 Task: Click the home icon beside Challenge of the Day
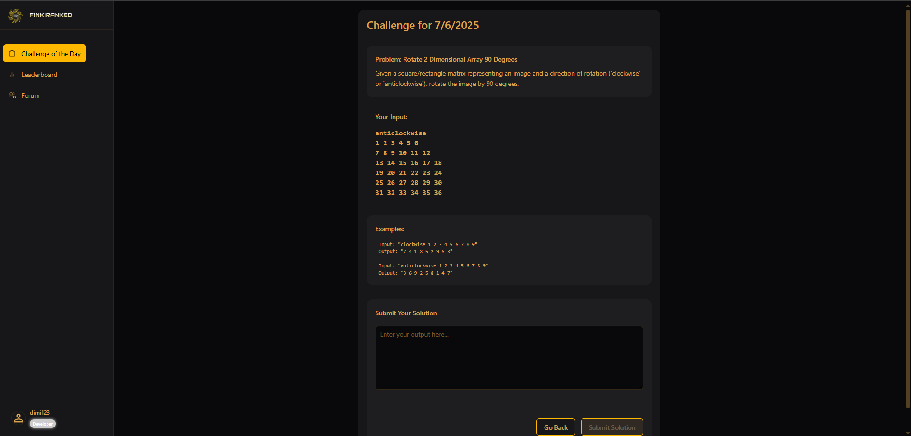pyautogui.click(x=12, y=53)
